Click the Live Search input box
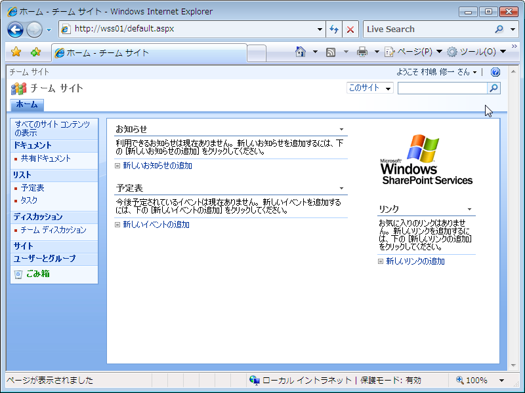Screen dimensions: 525x393 tap(427, 29)
